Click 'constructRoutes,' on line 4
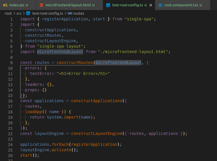The width and height of the screenshot is (217, 161). (44, 36)
